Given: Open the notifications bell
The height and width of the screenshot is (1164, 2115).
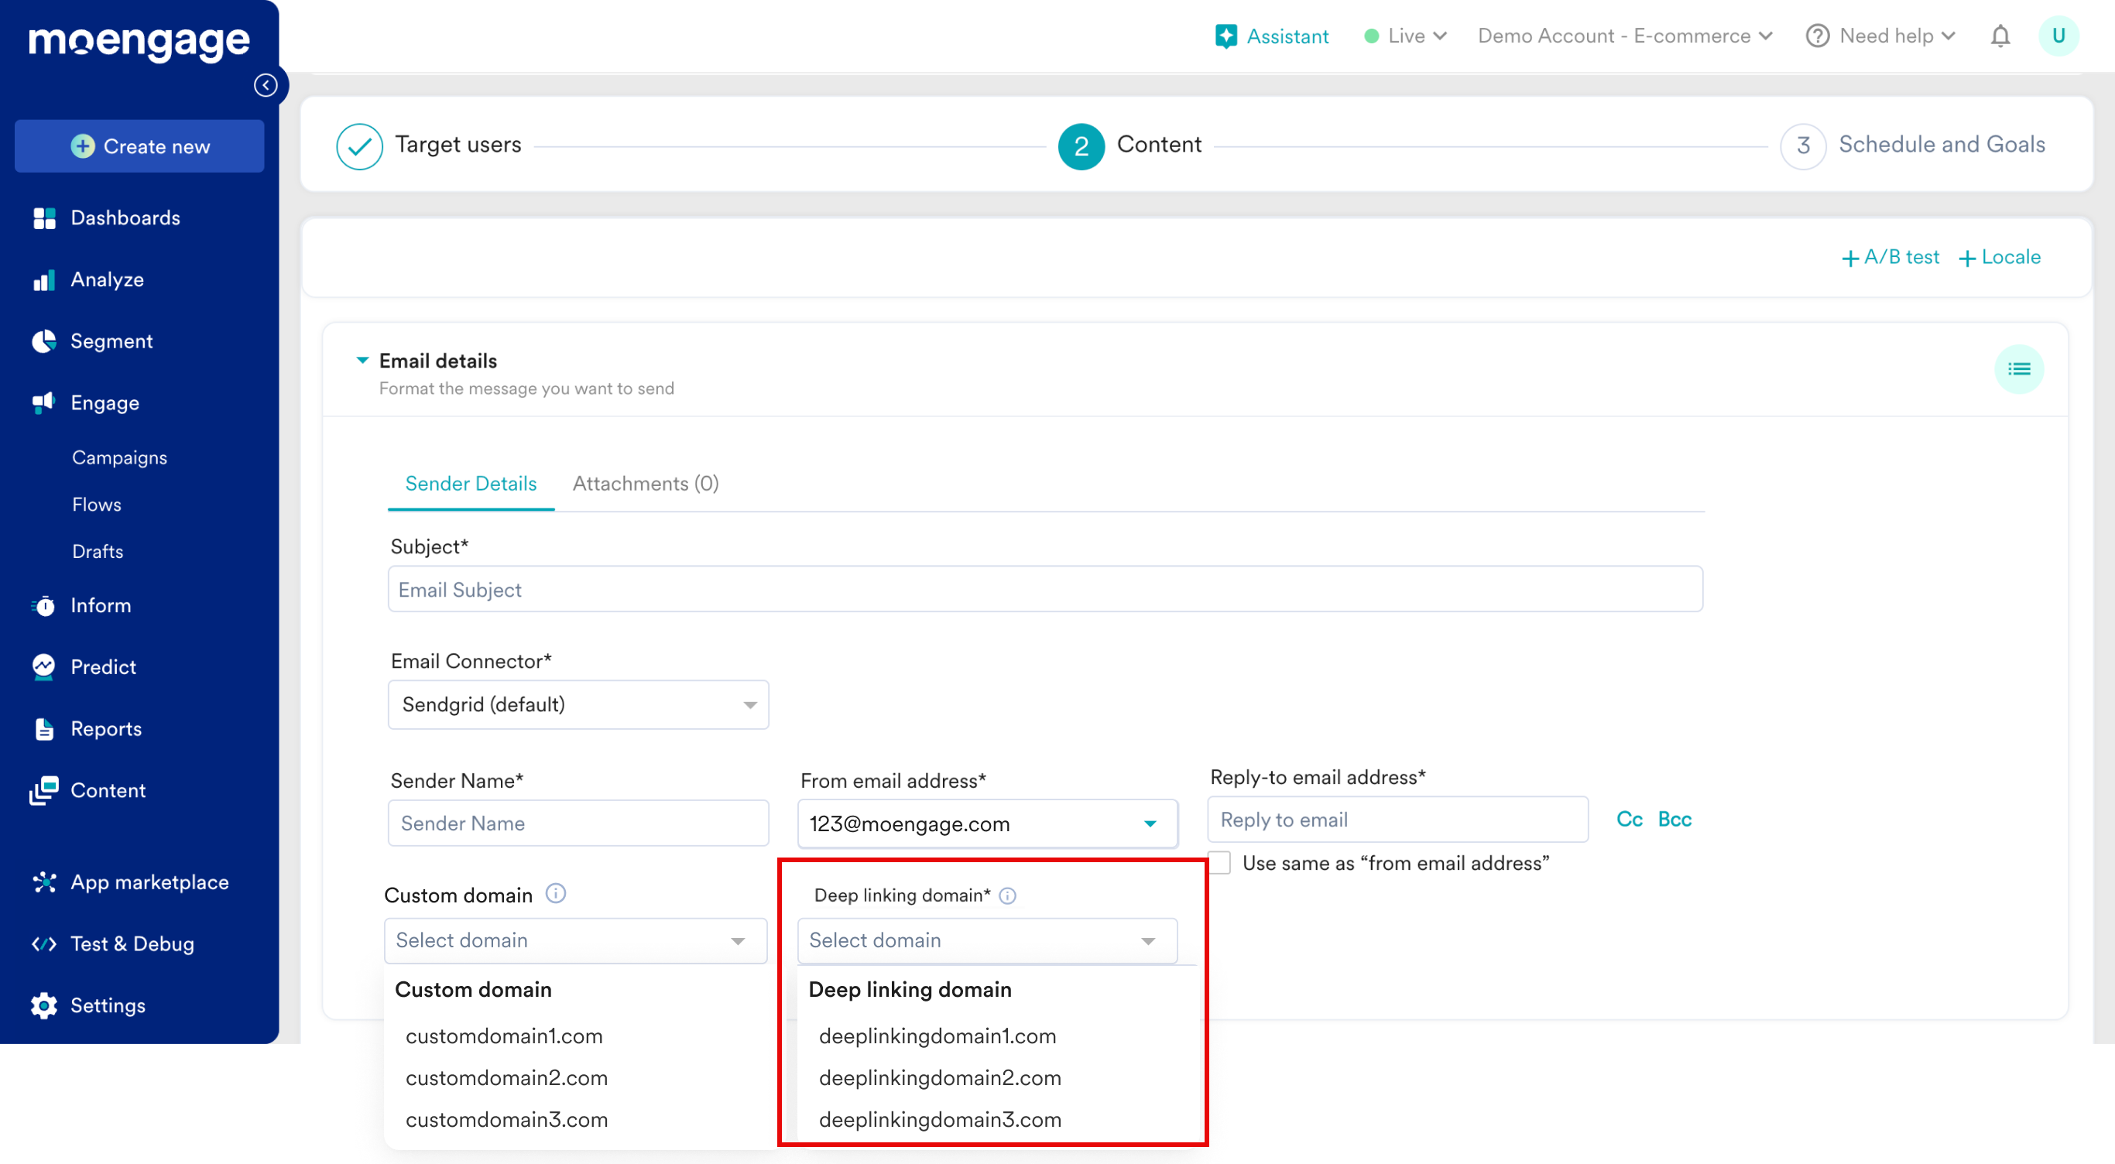Looking at the screenshot, I should point(2000,36).
